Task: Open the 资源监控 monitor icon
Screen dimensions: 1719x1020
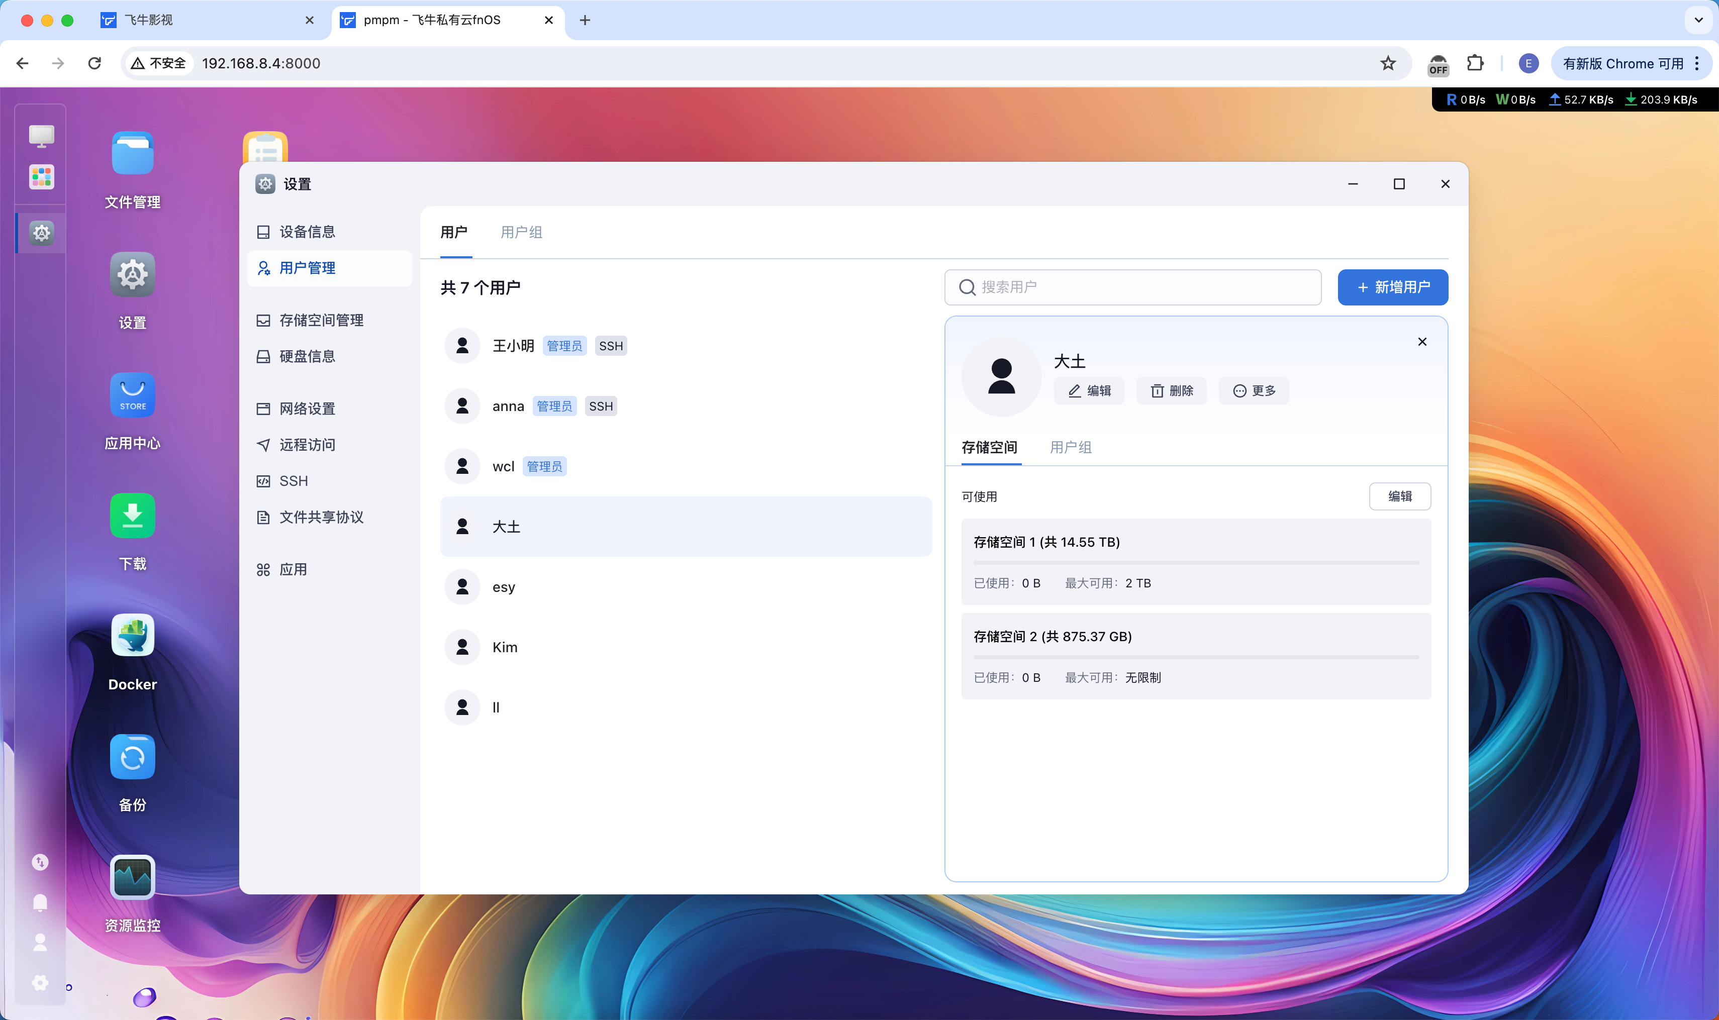Action: [x=132, y=877]
